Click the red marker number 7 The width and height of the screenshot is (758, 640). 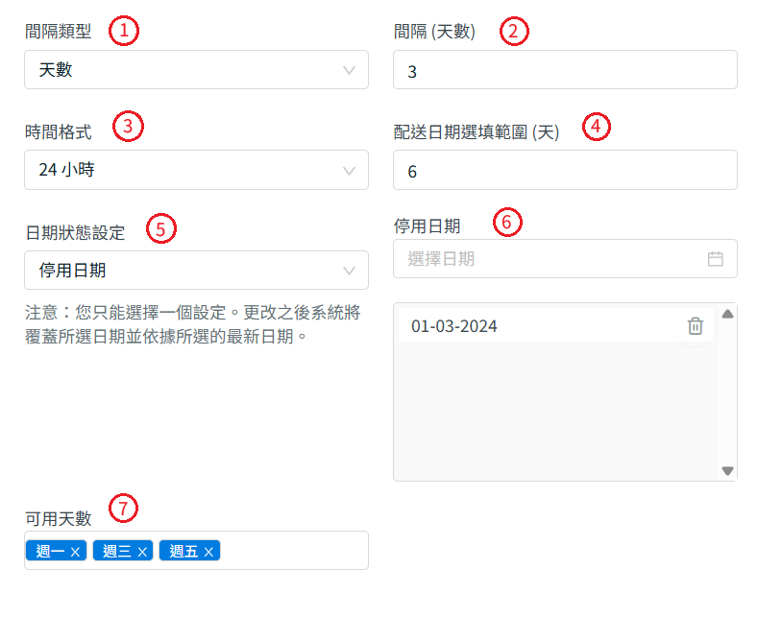[x=123, y=508]
